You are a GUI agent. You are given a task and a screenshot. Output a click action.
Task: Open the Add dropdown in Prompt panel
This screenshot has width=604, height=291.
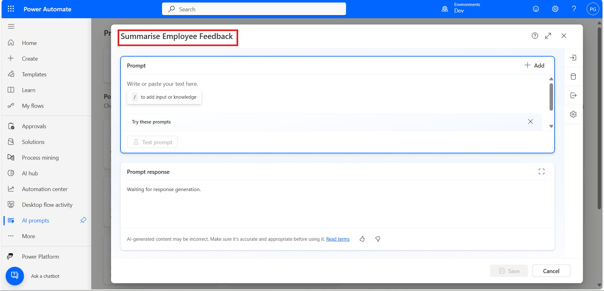(534, 65)
